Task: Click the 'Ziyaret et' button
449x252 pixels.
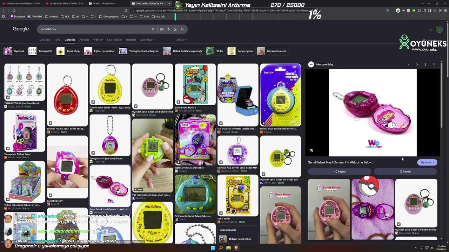Action: [427, 162]
